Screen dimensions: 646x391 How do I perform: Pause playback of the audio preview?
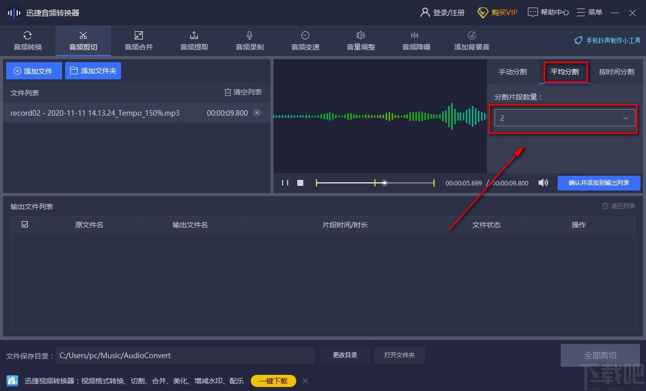pos(285,182)
